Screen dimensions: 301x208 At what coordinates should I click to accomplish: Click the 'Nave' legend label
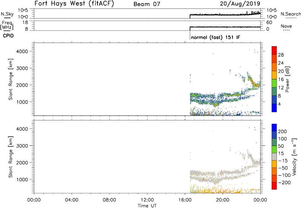pyautogui.click(x=286, y=26)
